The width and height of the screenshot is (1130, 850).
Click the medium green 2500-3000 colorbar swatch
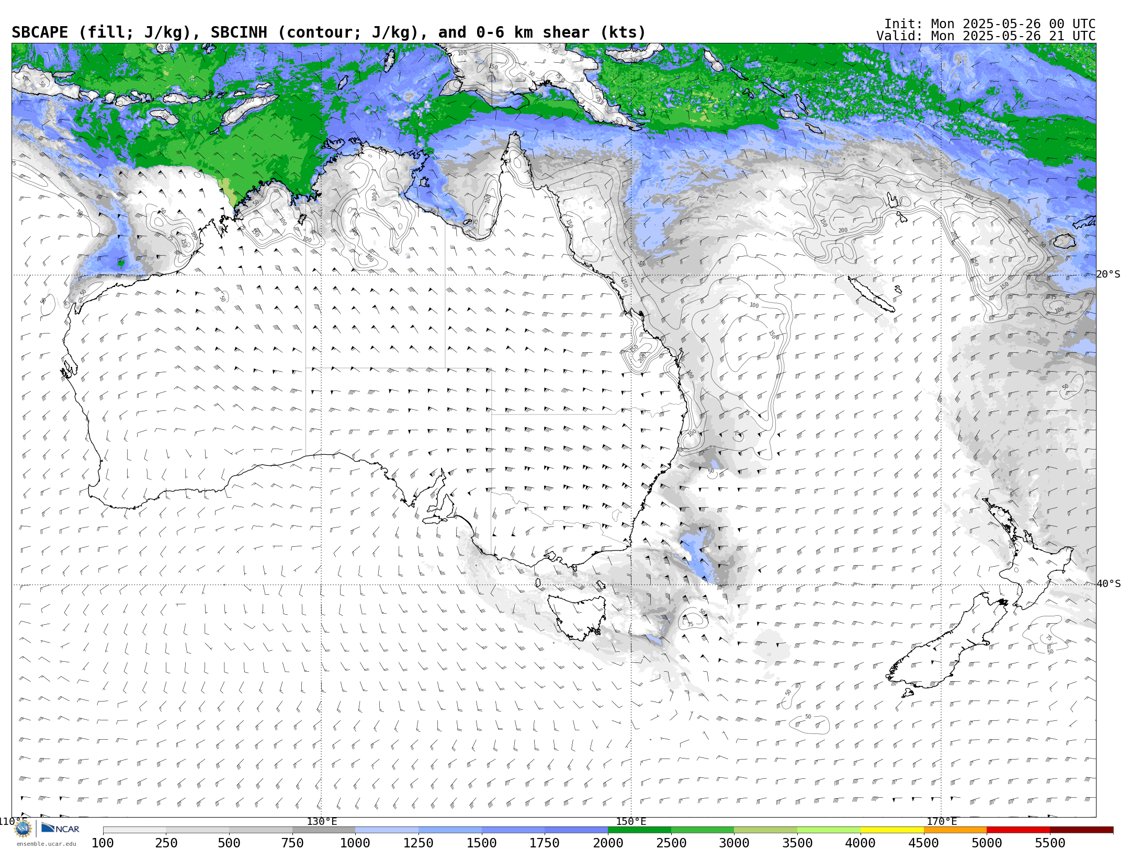coord(703,830)
